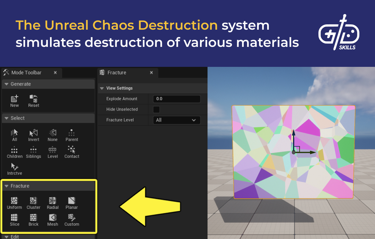Apply Mesh fracture tool
Image resolution: width=375 pixels, height=239 pixels.
52,220
